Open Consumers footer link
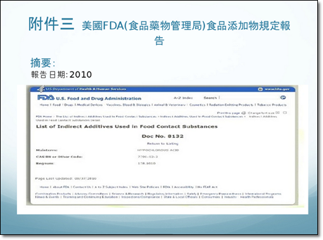This screenshot has width=323, height=240. [211, 197]
